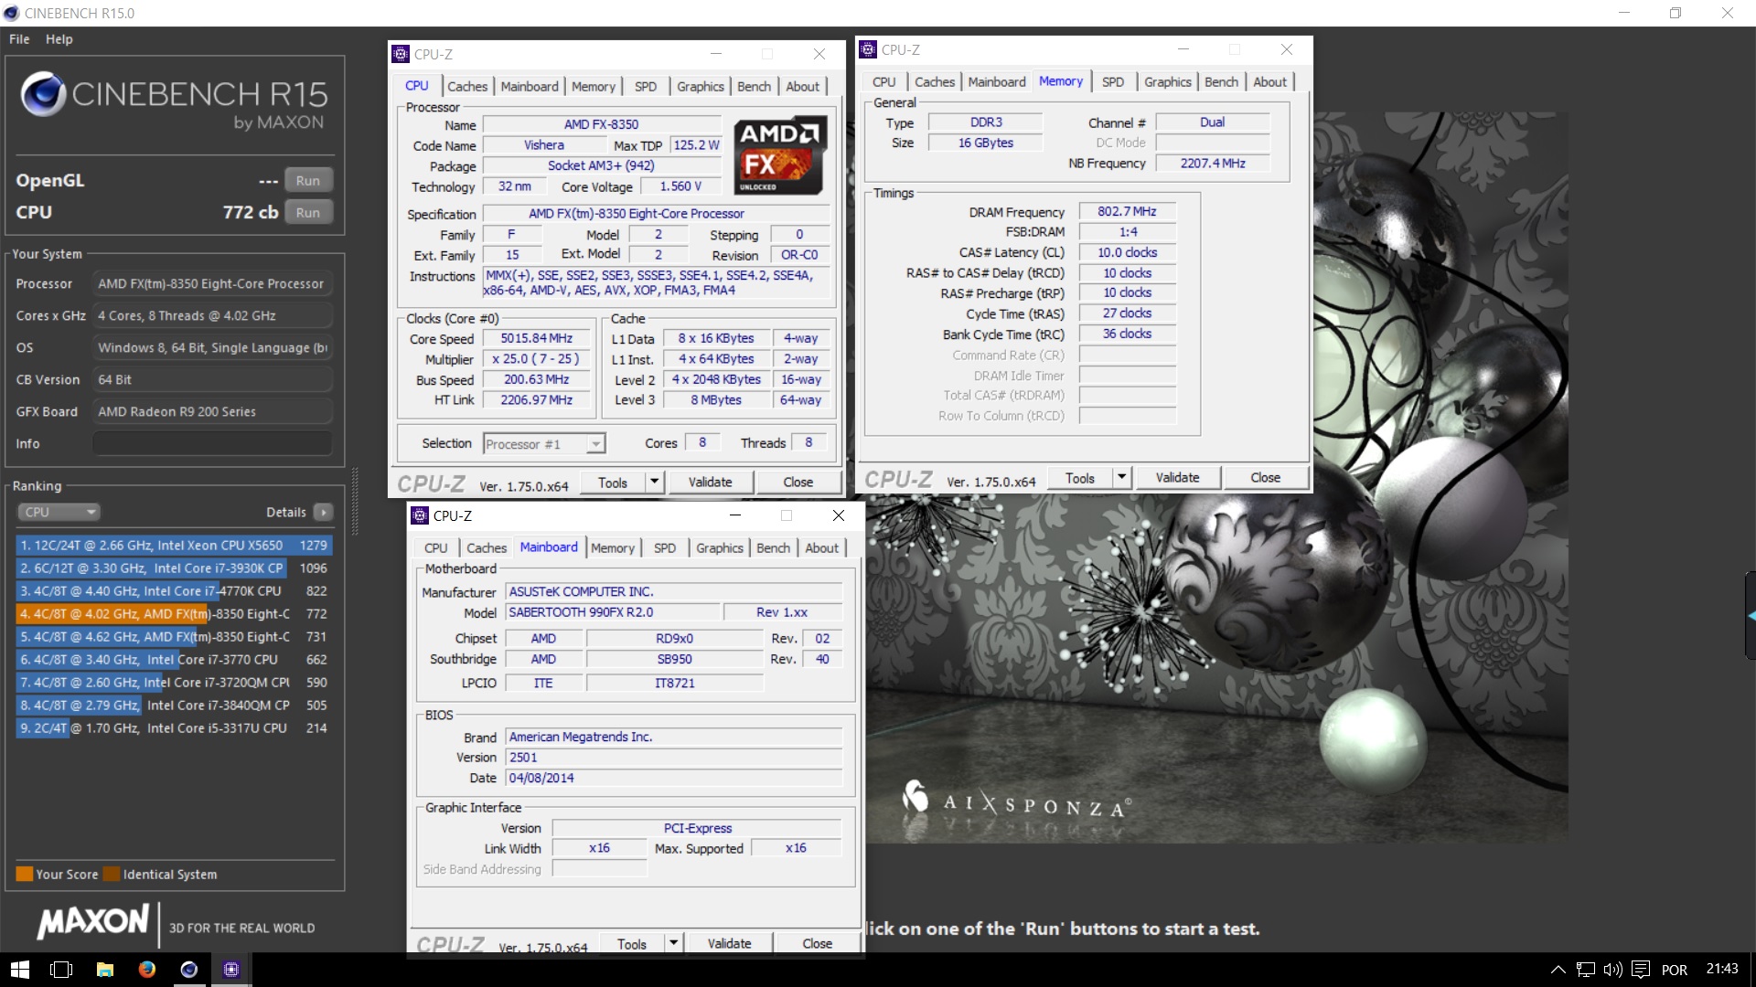Click the AMD Radeon R9 200 Series field
Image resolution: width=1756 pixels, height=987 pixels.
coord(212,411)
